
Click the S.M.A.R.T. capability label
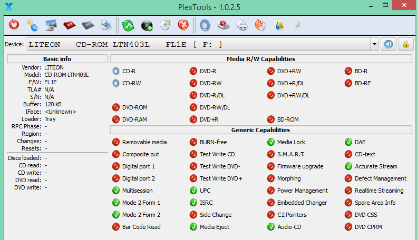(x=291, y=154)
